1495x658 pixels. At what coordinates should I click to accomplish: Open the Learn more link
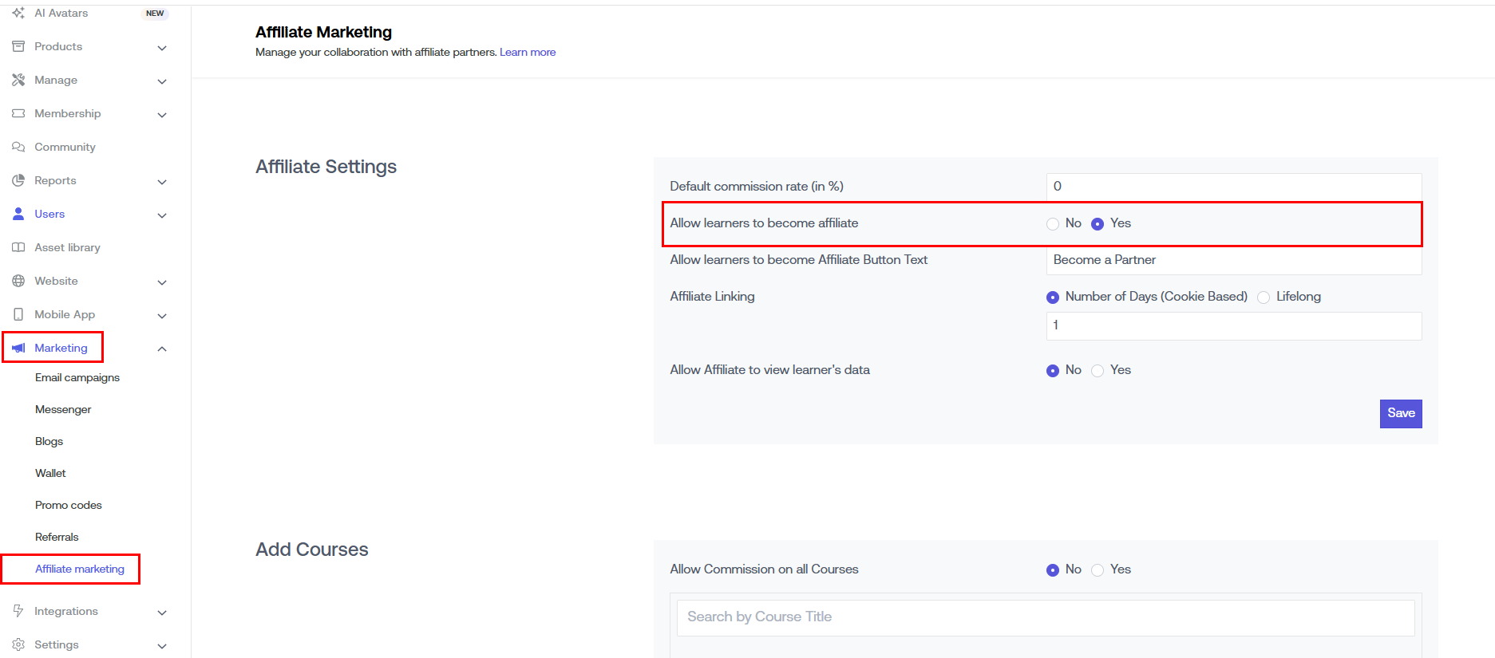tap(528, 53)
